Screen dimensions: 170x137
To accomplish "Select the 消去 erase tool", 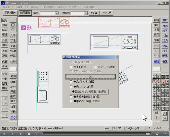I will coord(13,101).
